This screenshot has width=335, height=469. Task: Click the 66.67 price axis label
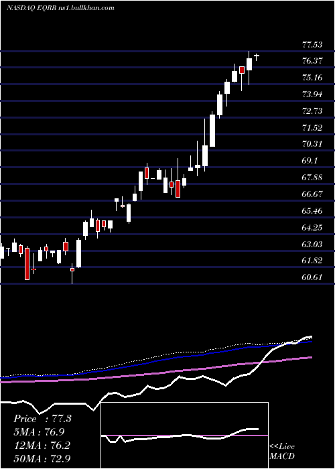click(x=312, y=194)
